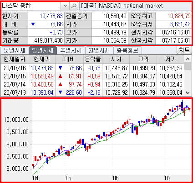Open the 나스닥 종합 index dropdown
Viewport: 193px width, 183px height.
tap(65, 6)
